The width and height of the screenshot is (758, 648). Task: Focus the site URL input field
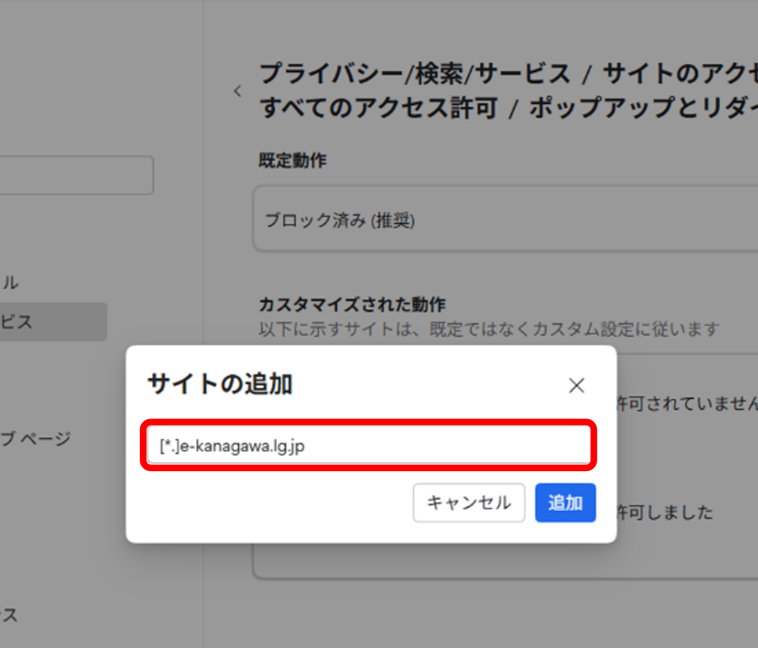click(x=368, y=445)
